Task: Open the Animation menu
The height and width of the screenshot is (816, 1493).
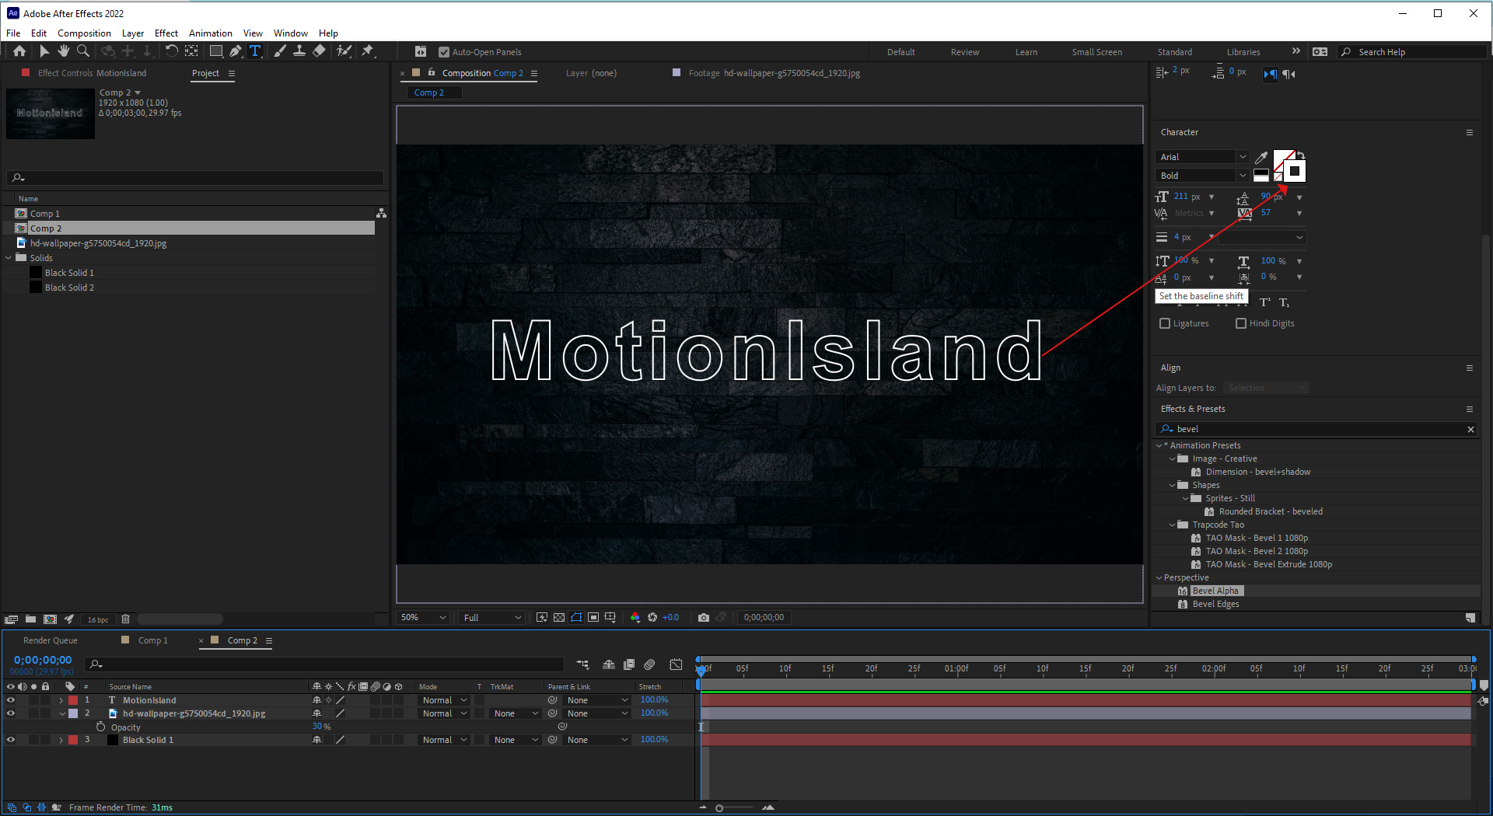Action: point(211,33)
